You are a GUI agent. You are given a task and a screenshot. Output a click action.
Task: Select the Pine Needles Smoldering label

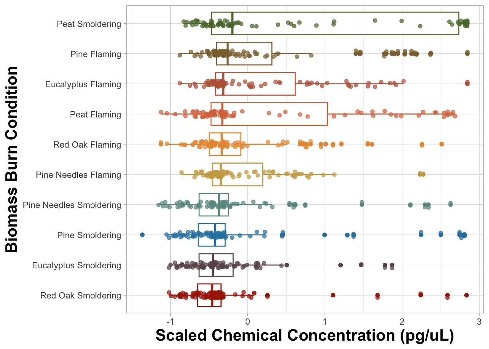tap(72, 205)
